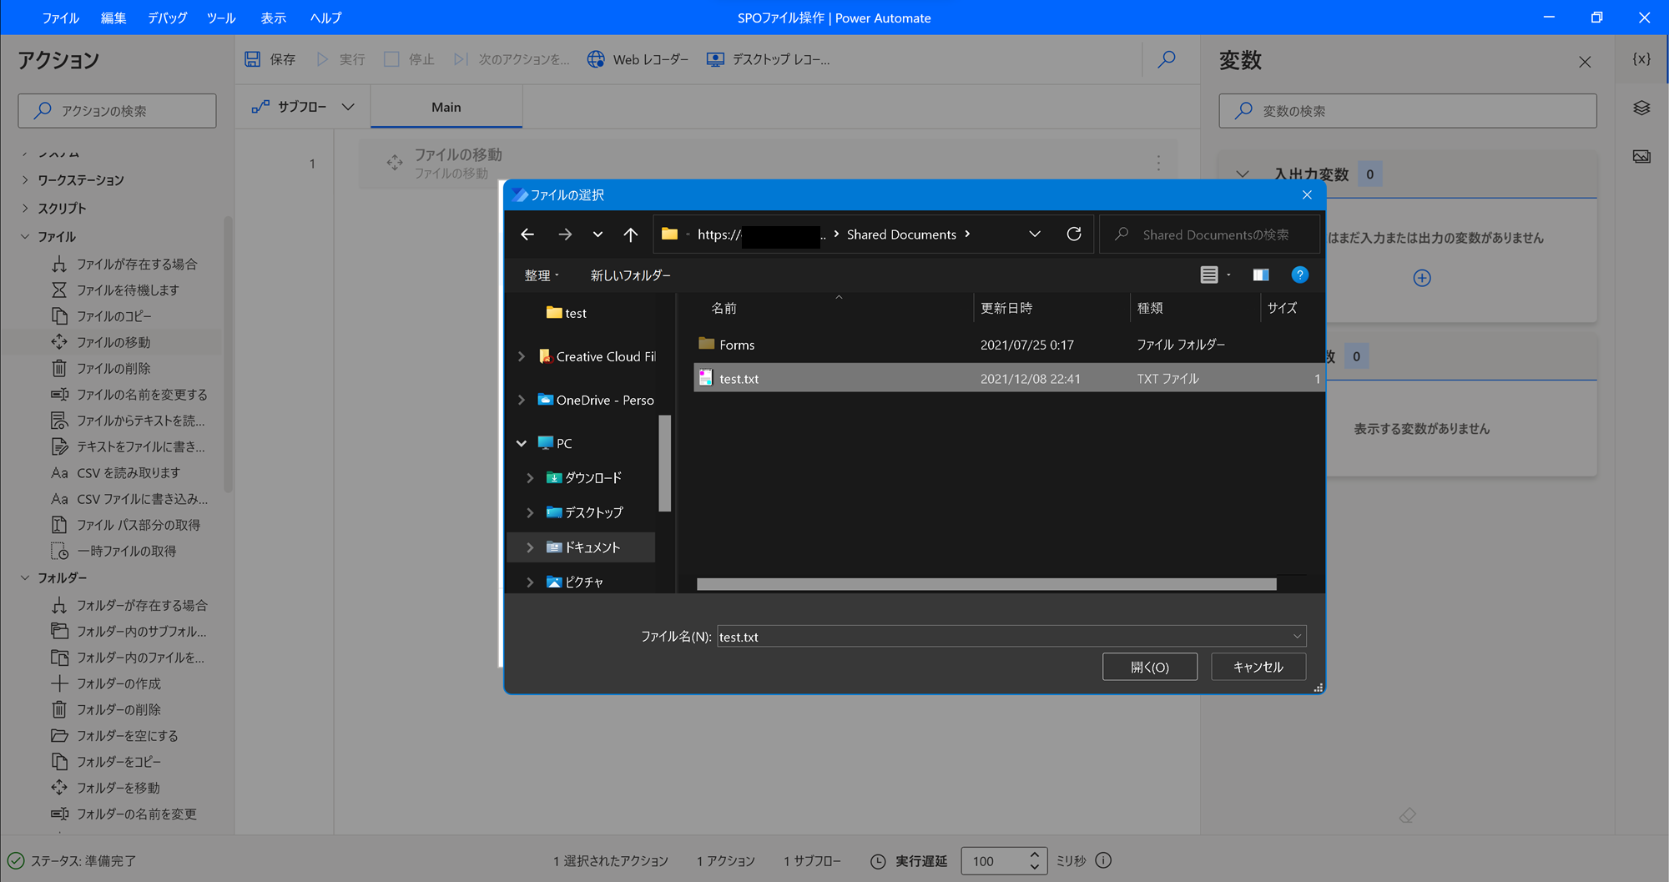
Task: Click the キャンセル button
Action: click(1258, 667)
